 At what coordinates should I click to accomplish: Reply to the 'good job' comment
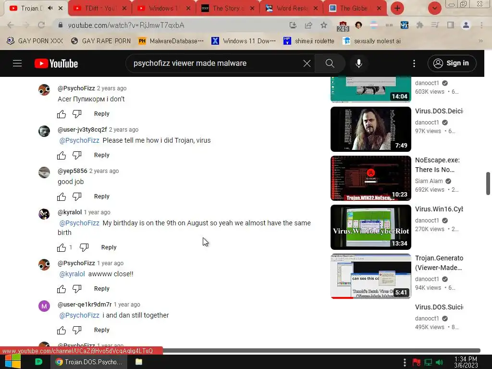click(102, 197)
